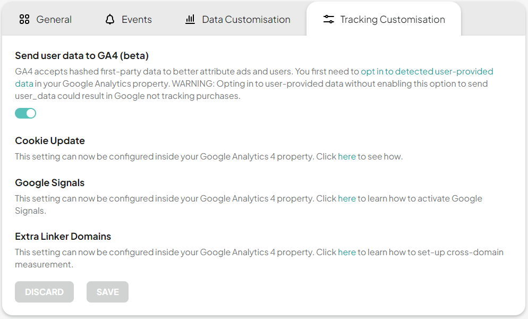Click the 'here' link under Cookie Update
528x319 pixels.
point(347,156)
